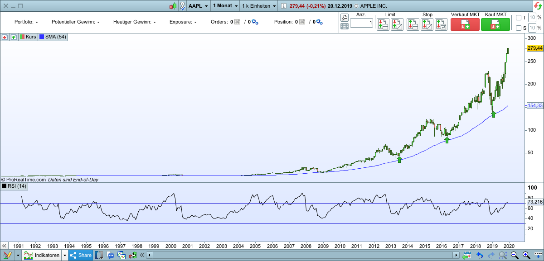Click the Potentieller Gewinn label

(73, 22)
